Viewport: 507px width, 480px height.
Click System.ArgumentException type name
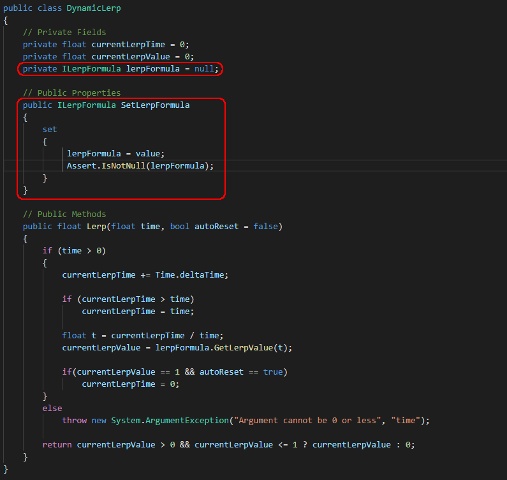(170, 421)
